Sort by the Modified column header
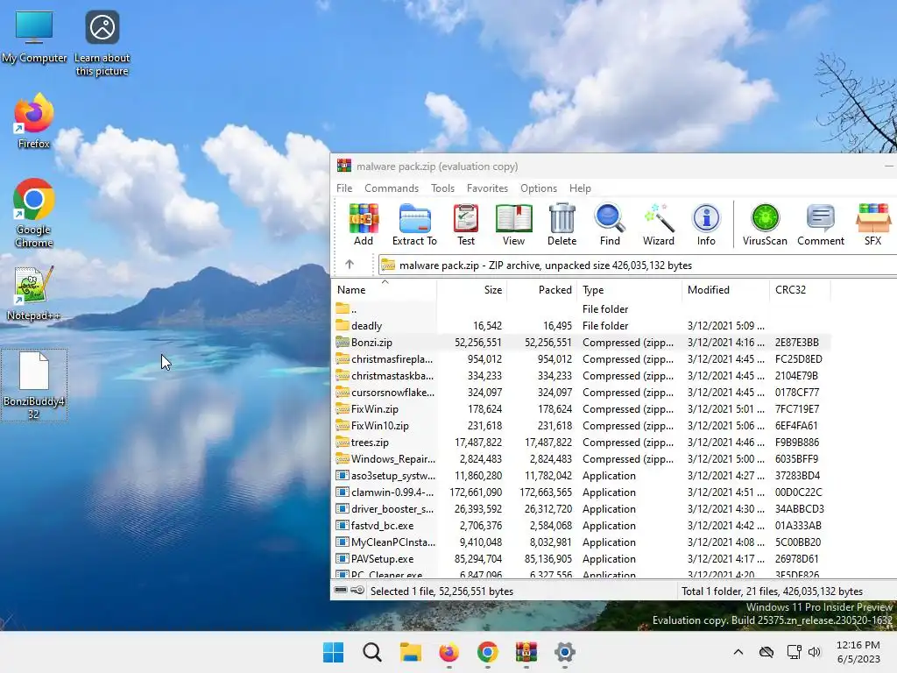This screenshot has height=673, width=897. pyautogui.click(x=725, y=289)
